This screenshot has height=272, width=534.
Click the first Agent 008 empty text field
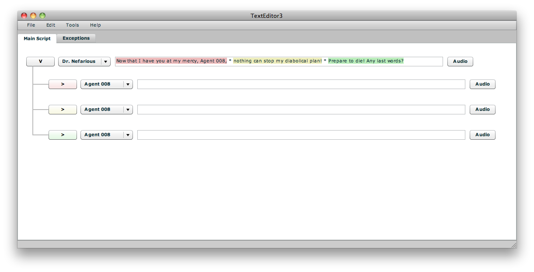pyautogui.click(x=301, y=84)
